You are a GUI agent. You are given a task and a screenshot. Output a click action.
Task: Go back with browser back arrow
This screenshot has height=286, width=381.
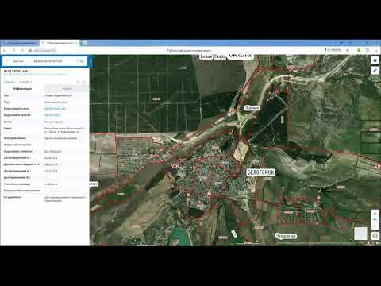click(x=5, y=50)
